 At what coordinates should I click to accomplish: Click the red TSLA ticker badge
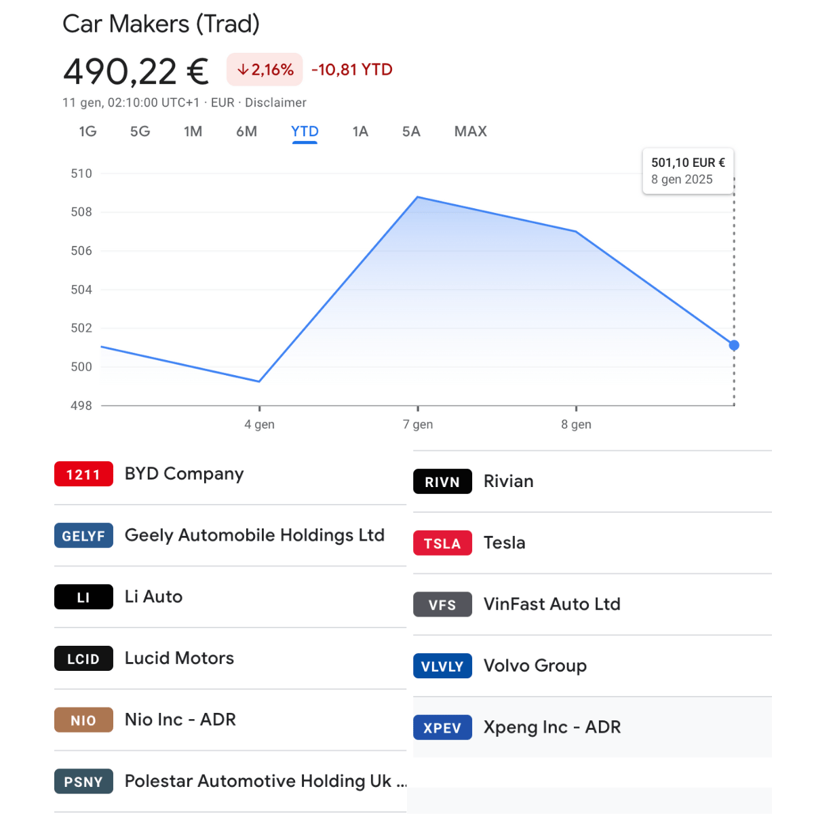(442, 543)
